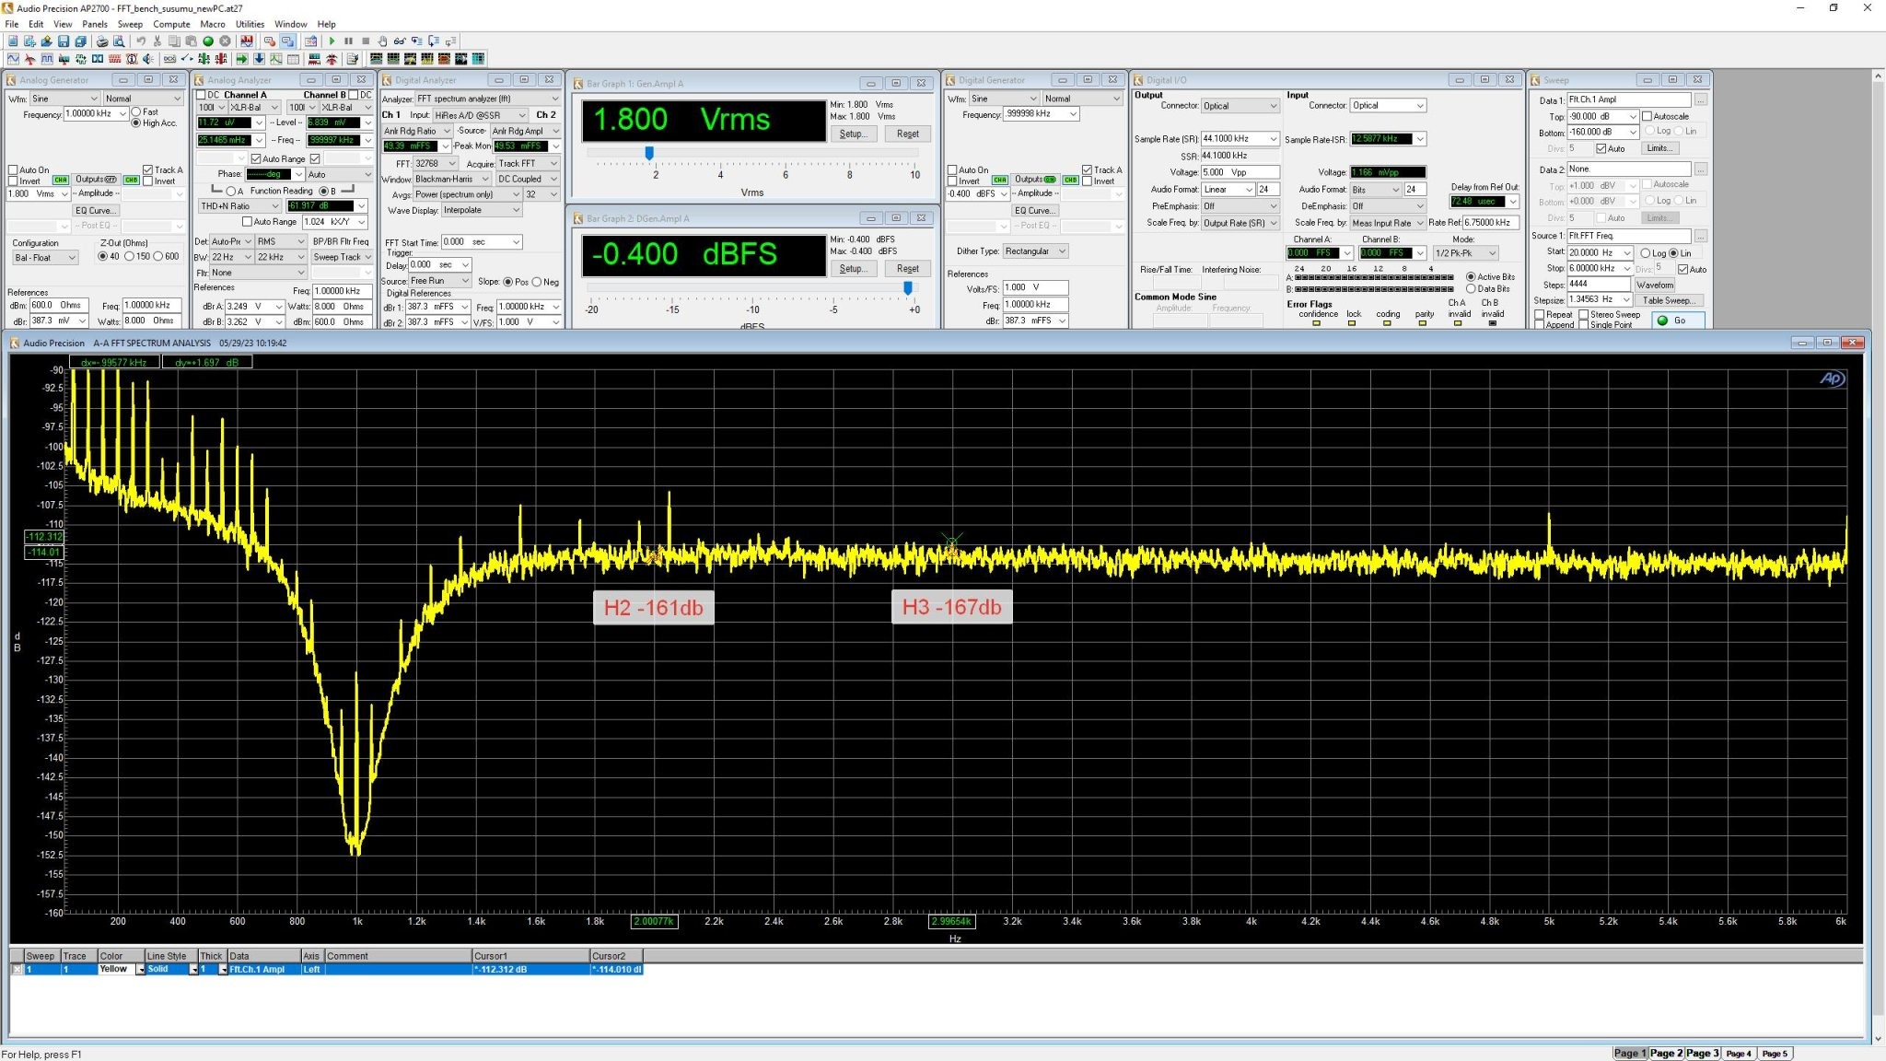The width and height of the screenshot is (1886, 1061).
Task: Click the DCX panel toolbar icon
Action: pos(169,59)
